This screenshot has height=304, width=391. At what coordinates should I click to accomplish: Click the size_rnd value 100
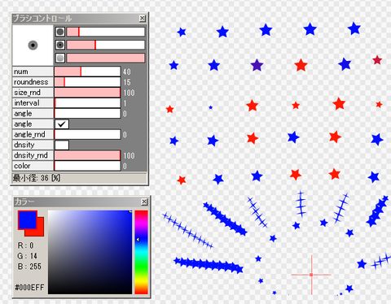[x=129, y=93]
